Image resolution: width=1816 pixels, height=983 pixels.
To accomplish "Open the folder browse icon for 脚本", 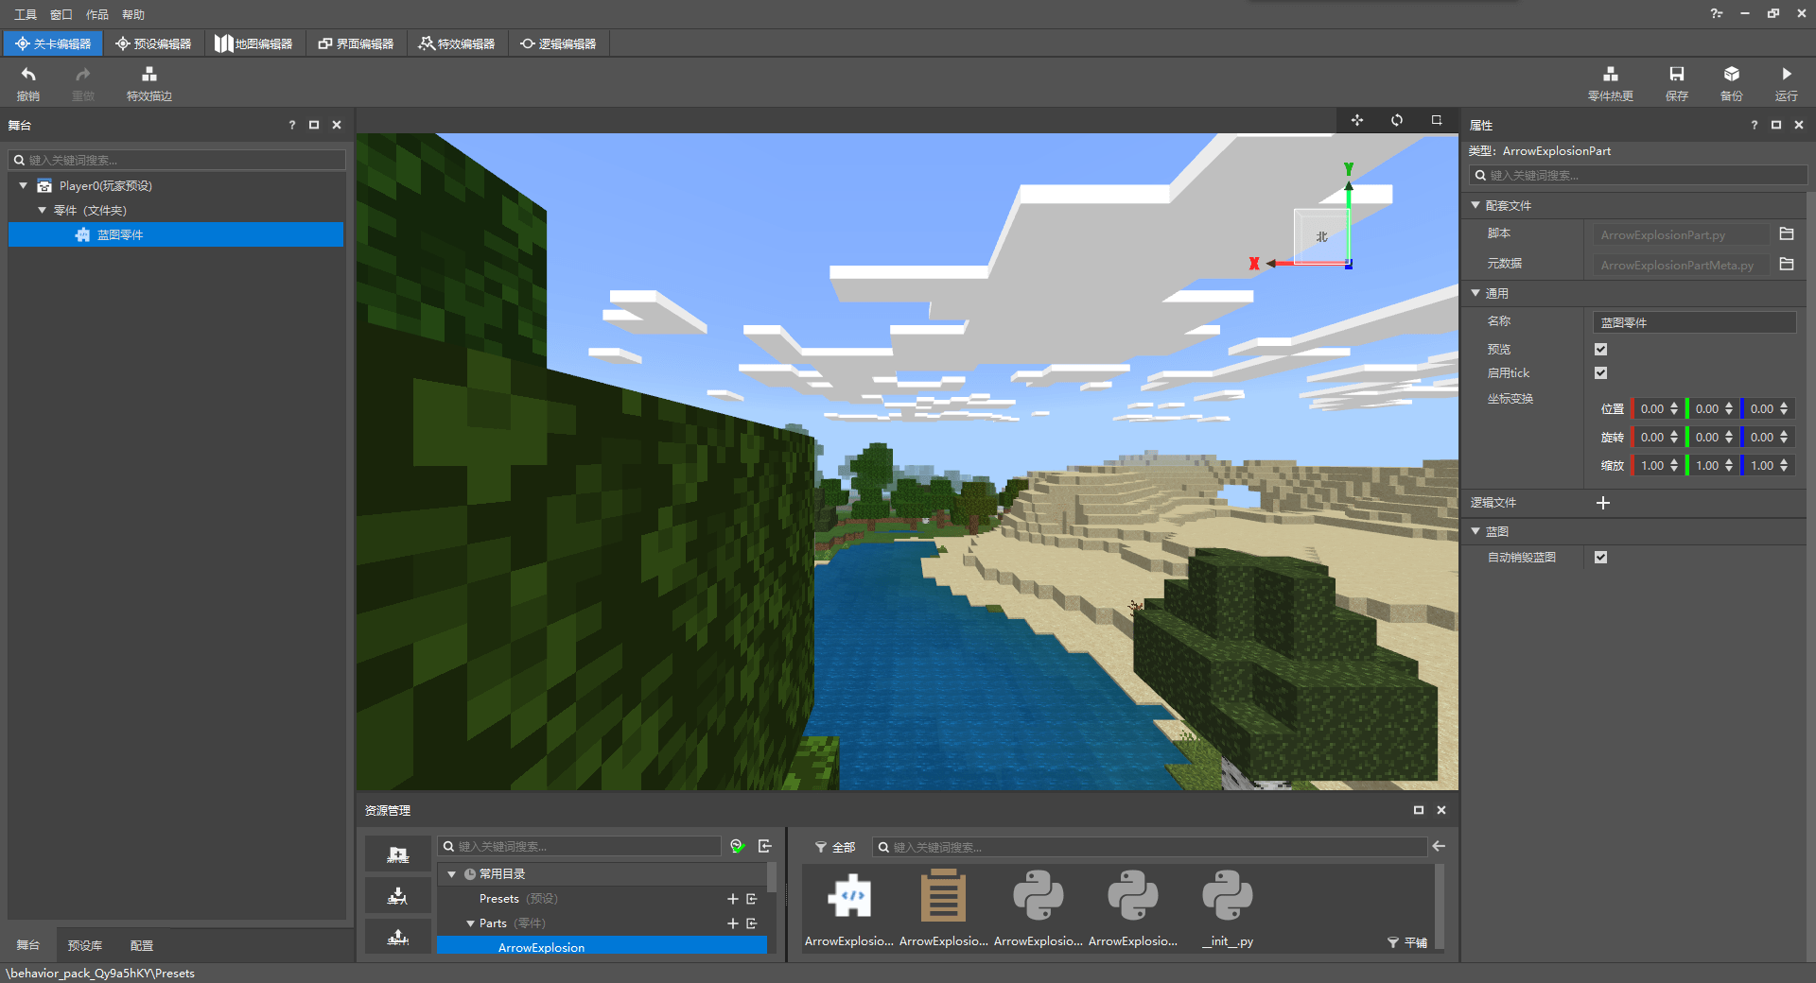I will coord(1787,234).
